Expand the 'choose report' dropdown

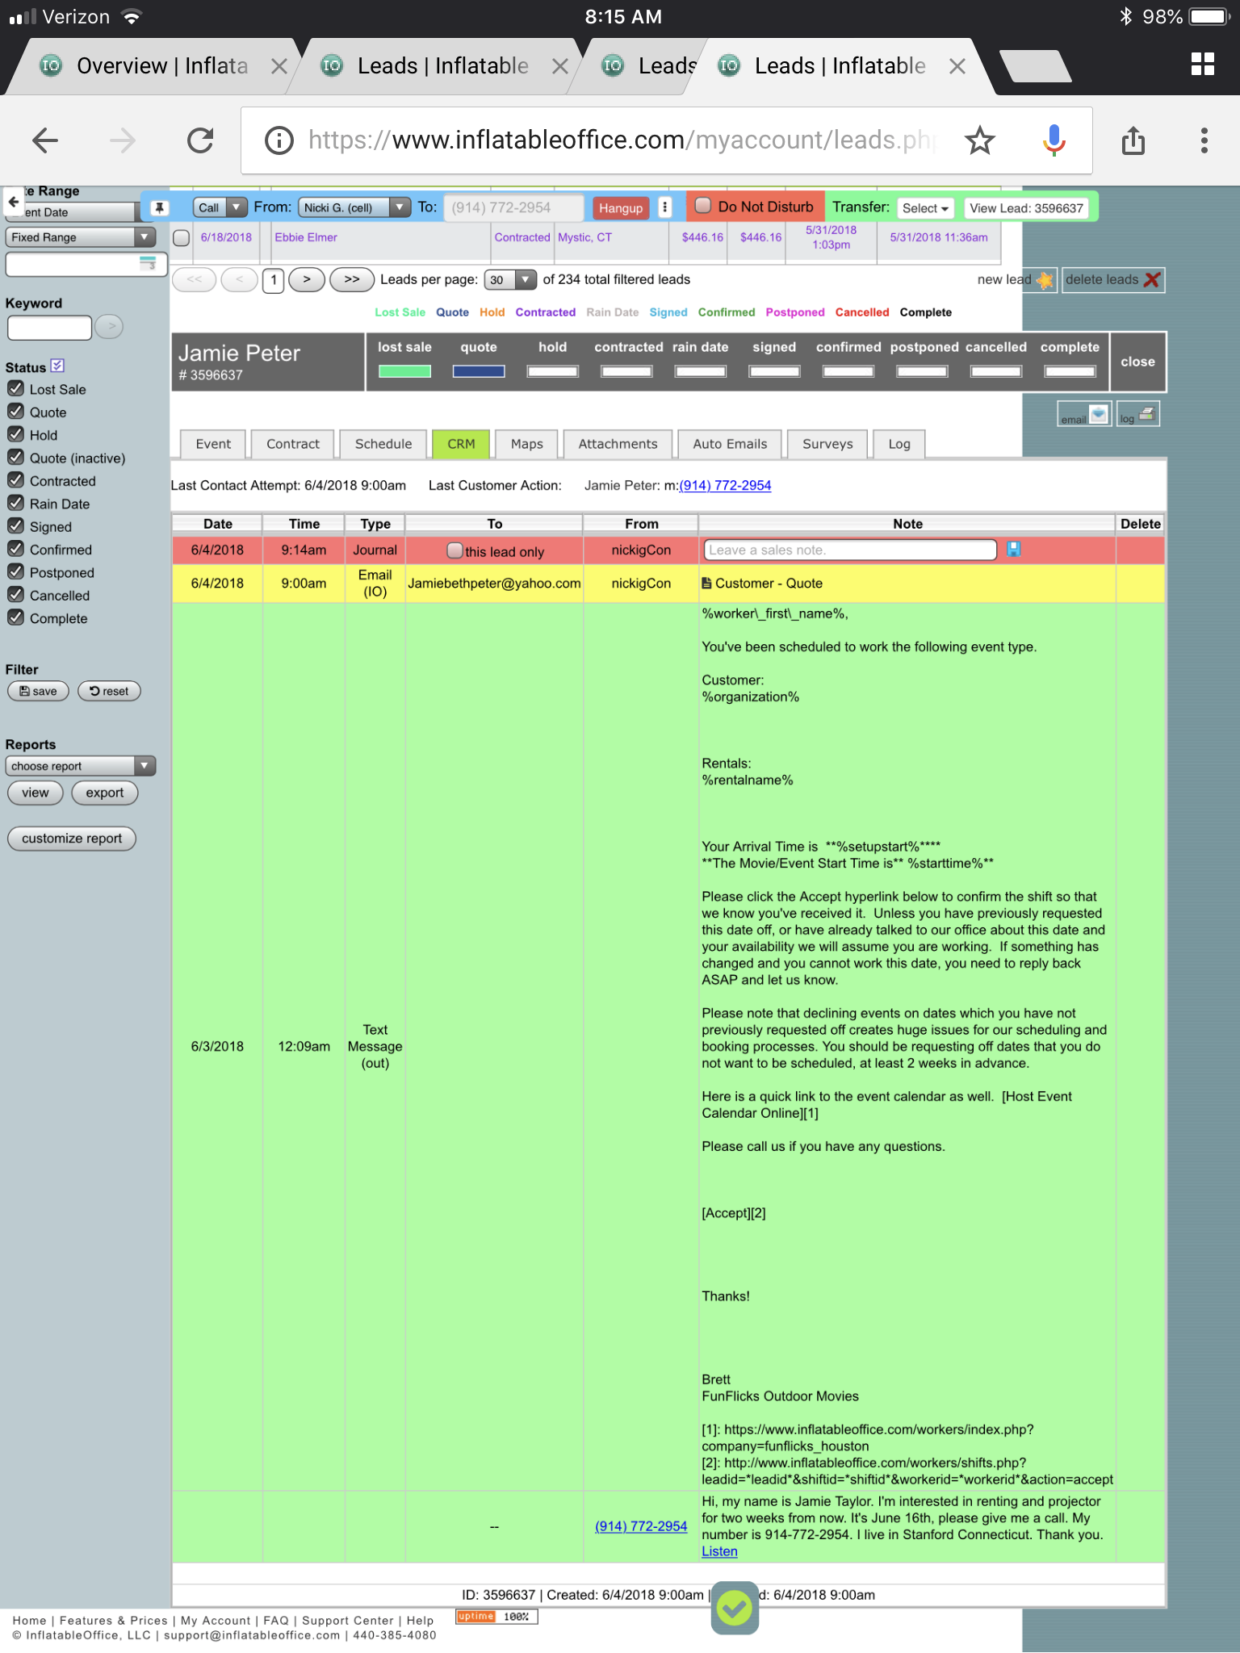tap(79, 766)
